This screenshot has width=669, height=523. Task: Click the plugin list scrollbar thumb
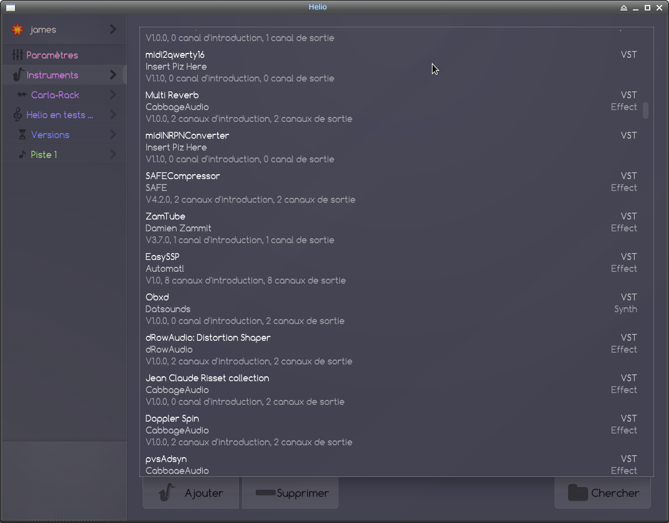tap(645, 111)
